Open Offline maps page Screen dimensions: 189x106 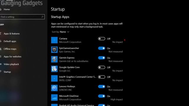pyautogui.click(x=10, y=49)
